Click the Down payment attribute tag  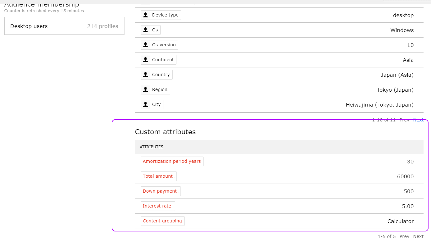160,191
